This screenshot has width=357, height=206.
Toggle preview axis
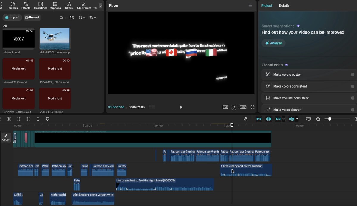(291, 119)
